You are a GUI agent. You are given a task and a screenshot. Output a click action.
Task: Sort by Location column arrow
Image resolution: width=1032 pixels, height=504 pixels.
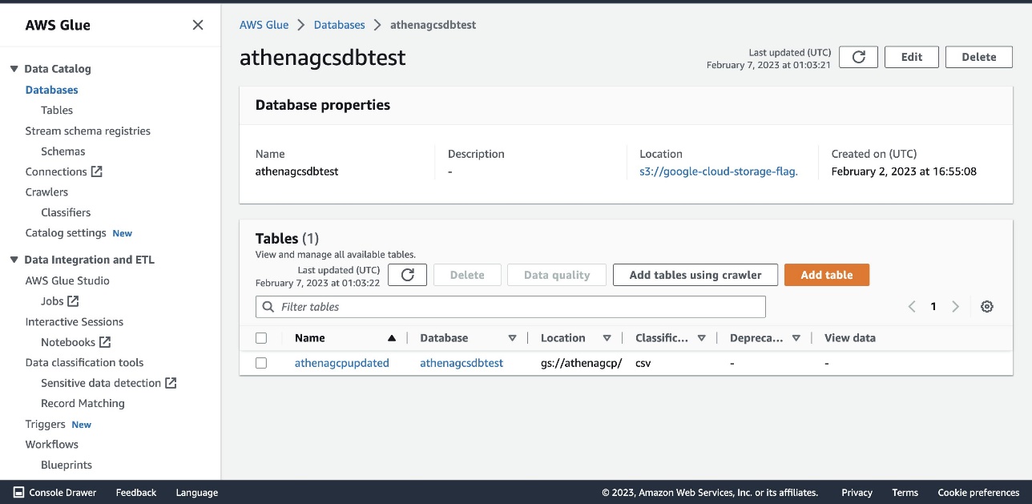[x=607, y=338]
